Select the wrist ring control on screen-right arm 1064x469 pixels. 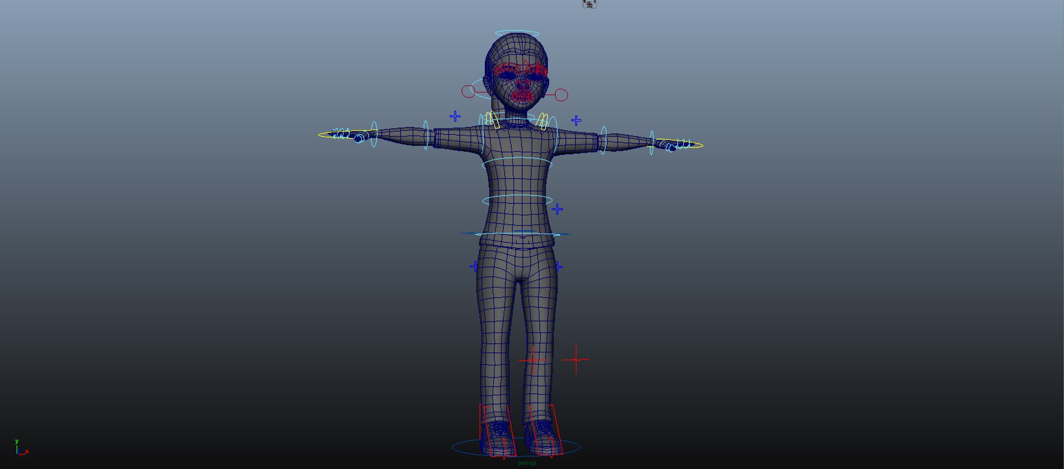pos(652,142)
